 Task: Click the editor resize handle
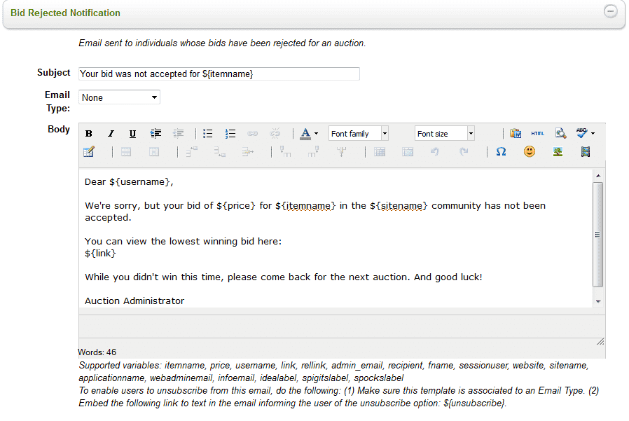(x=600, y=341)
